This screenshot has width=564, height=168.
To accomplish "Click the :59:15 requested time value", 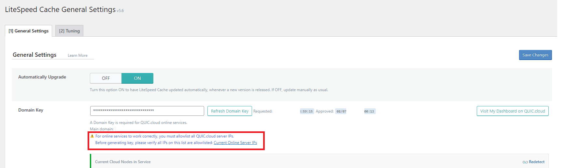I will [x=306, y=111].
